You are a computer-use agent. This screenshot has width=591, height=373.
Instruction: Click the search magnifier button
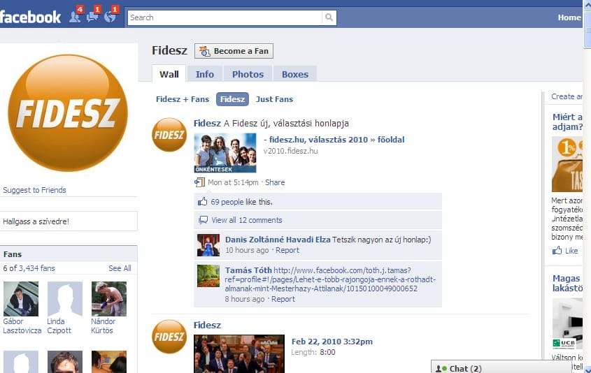[329, 17]
